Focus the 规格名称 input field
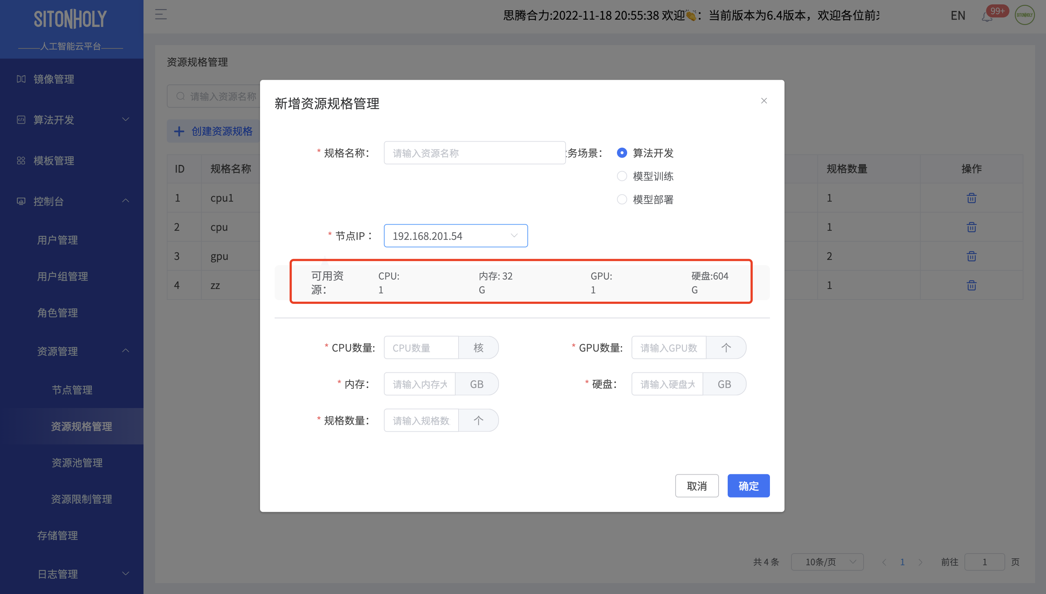1046x594 pixels. 475,153
